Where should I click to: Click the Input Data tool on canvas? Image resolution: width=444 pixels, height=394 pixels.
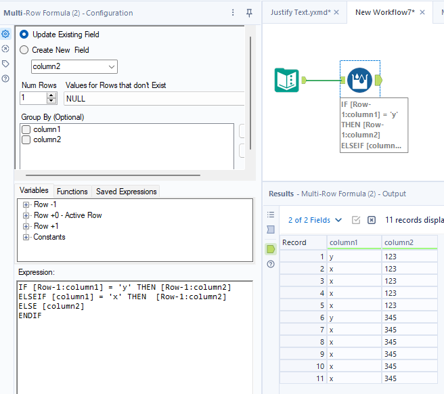tap(287, 81)
